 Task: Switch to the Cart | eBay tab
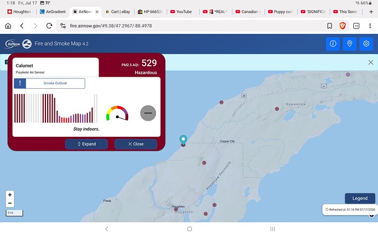[118, 11]
